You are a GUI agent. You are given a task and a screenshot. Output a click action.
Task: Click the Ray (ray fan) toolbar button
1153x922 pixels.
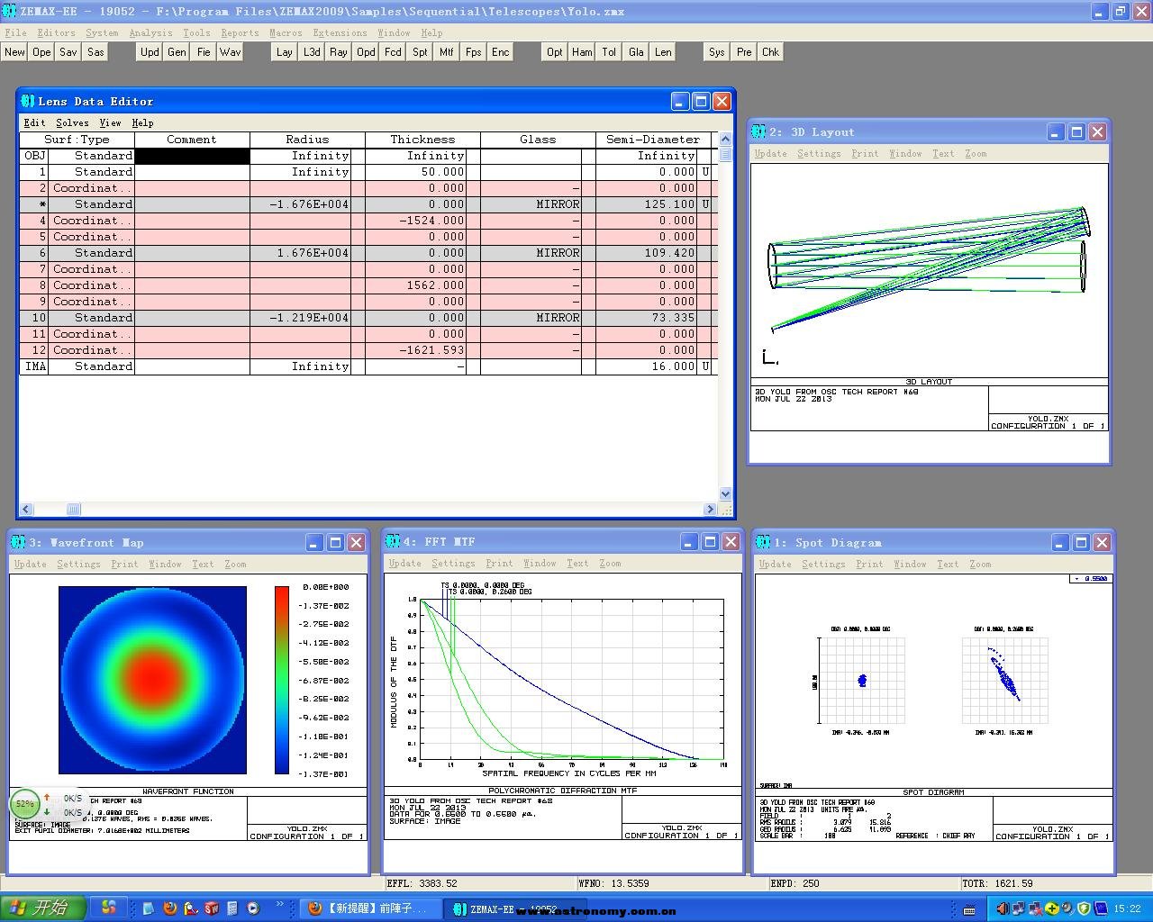tap(339, 52)
